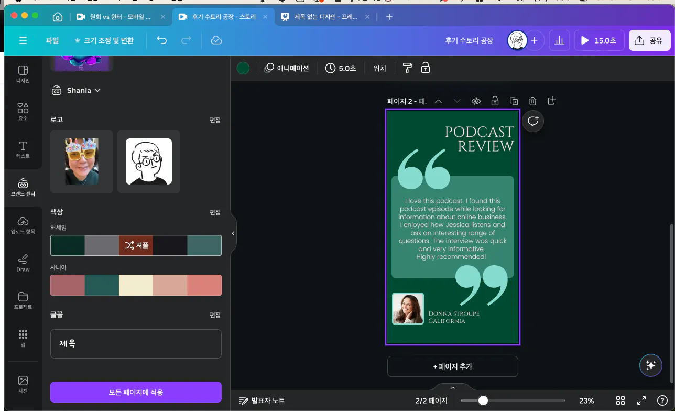Screen dimensions: 675x411
Task: Enter fullscreen presentation mode
Action: pyautogui.click(x=641, y=401)
